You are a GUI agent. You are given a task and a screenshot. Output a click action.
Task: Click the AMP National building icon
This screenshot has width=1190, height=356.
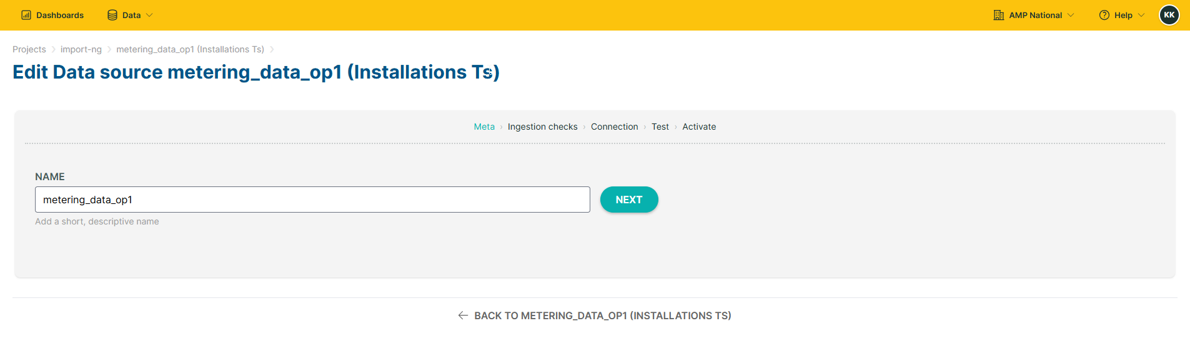pos(999,15)
